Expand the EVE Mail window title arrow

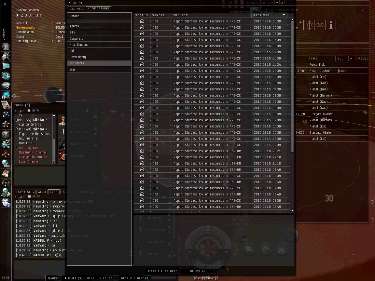coord(69,3)
